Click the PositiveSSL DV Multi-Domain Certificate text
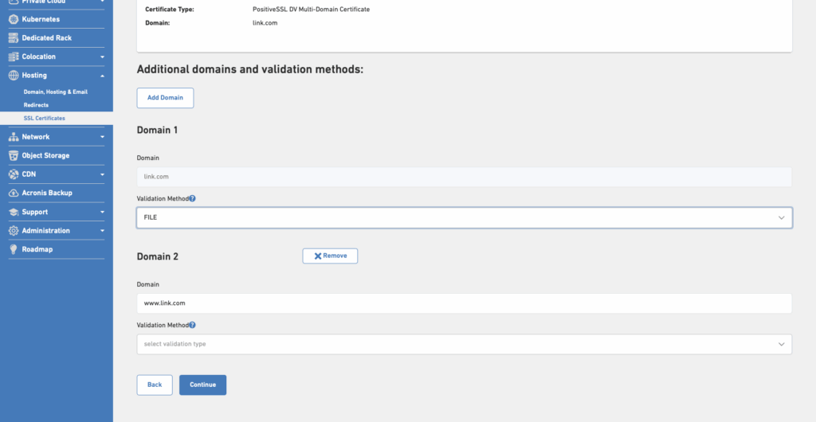 pos(312,10)
